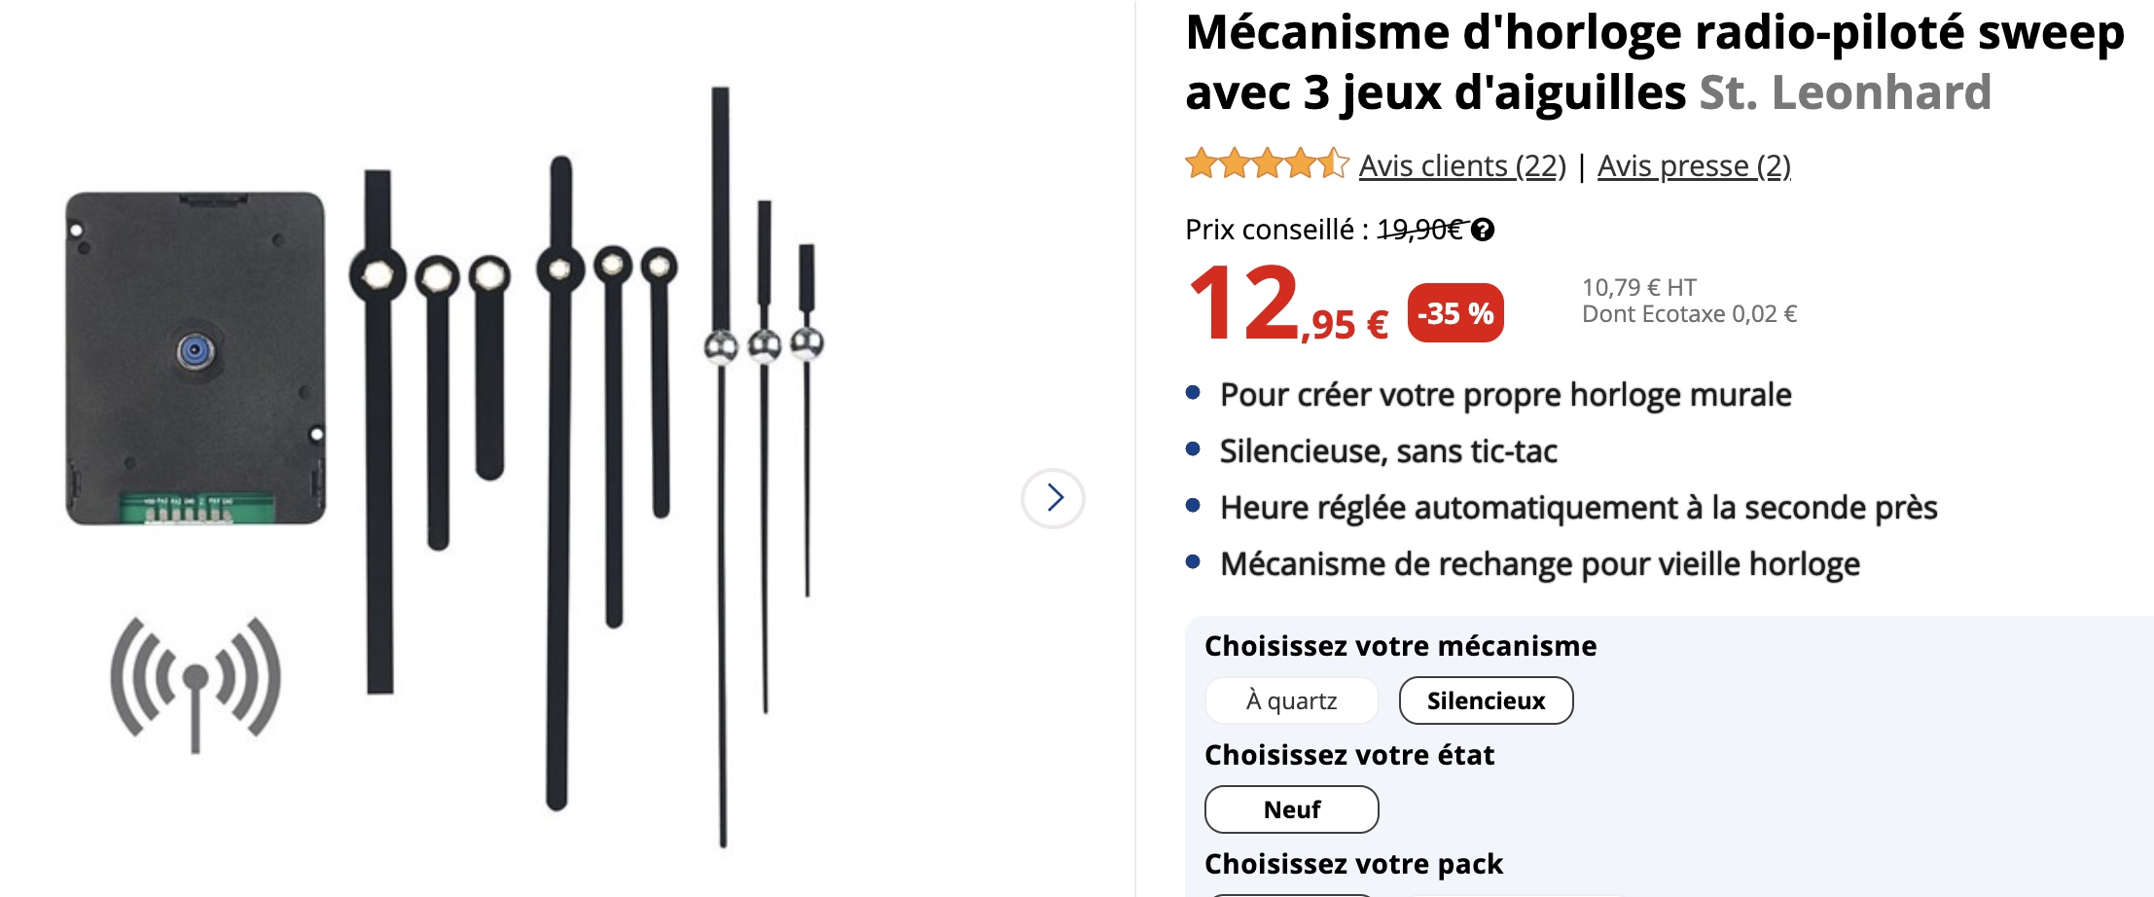Screen dimensions: 2154x897
Task: Click the orange star rating
Action: click(1266, 164)
